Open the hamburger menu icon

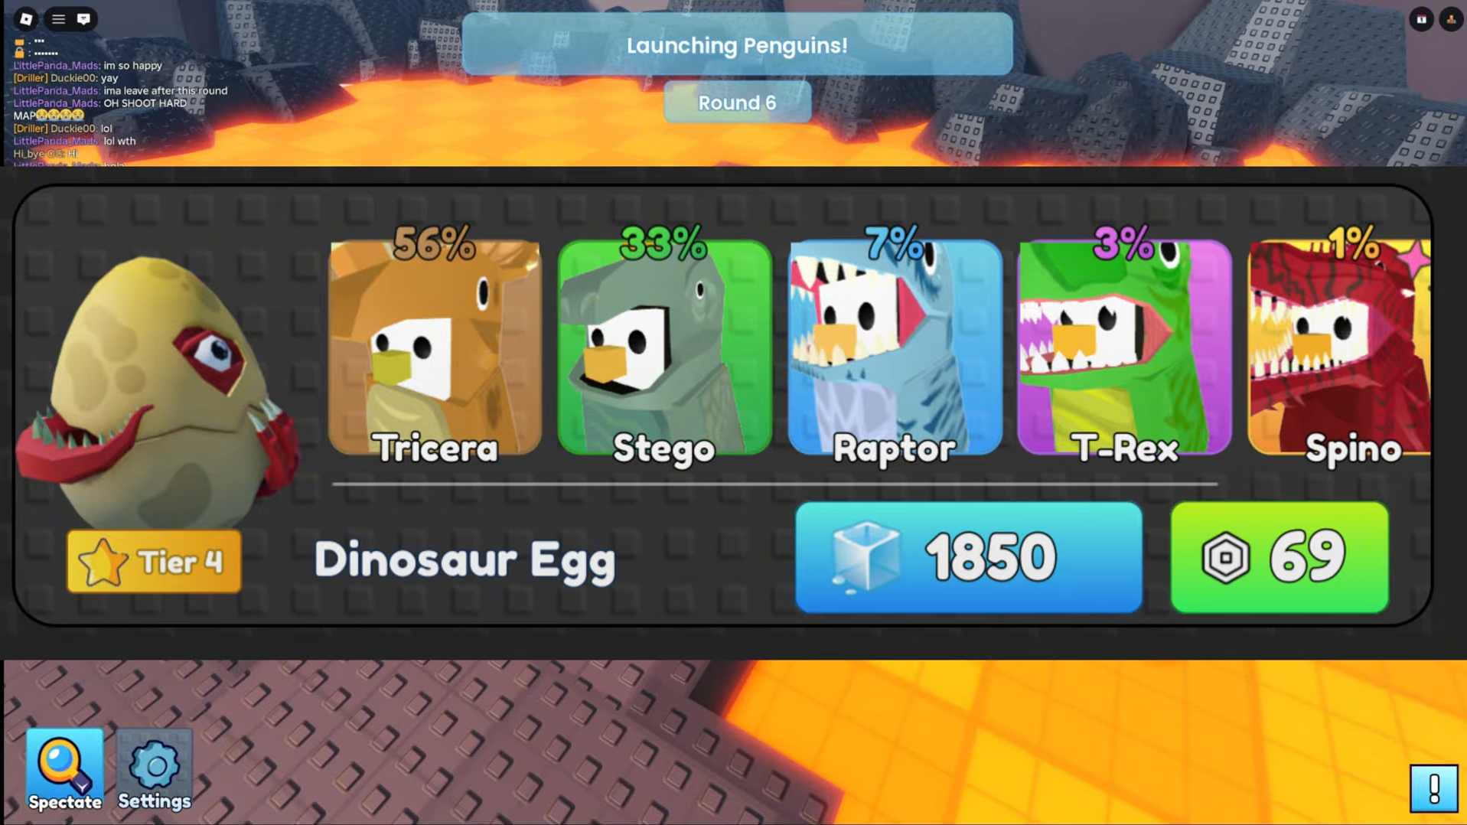point(58,19)
